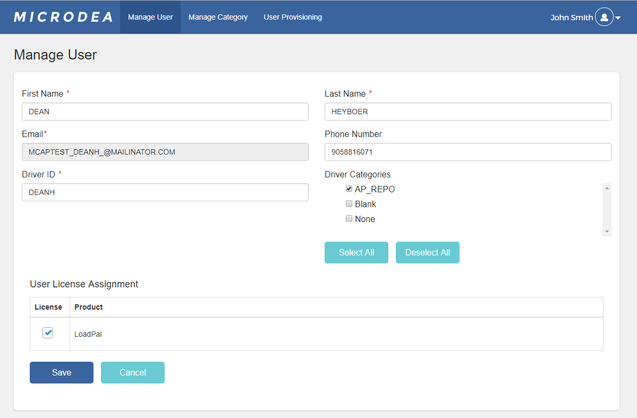Uncheck the LoadPal license checkbox
Screen dimensions: 637x418
pyautogui.click(x=47, y=332)
